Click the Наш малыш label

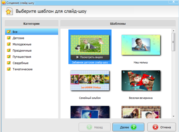coord(141,62)
